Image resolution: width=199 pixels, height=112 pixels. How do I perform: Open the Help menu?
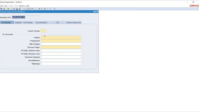pyautogui.click(x=28, y=6)
